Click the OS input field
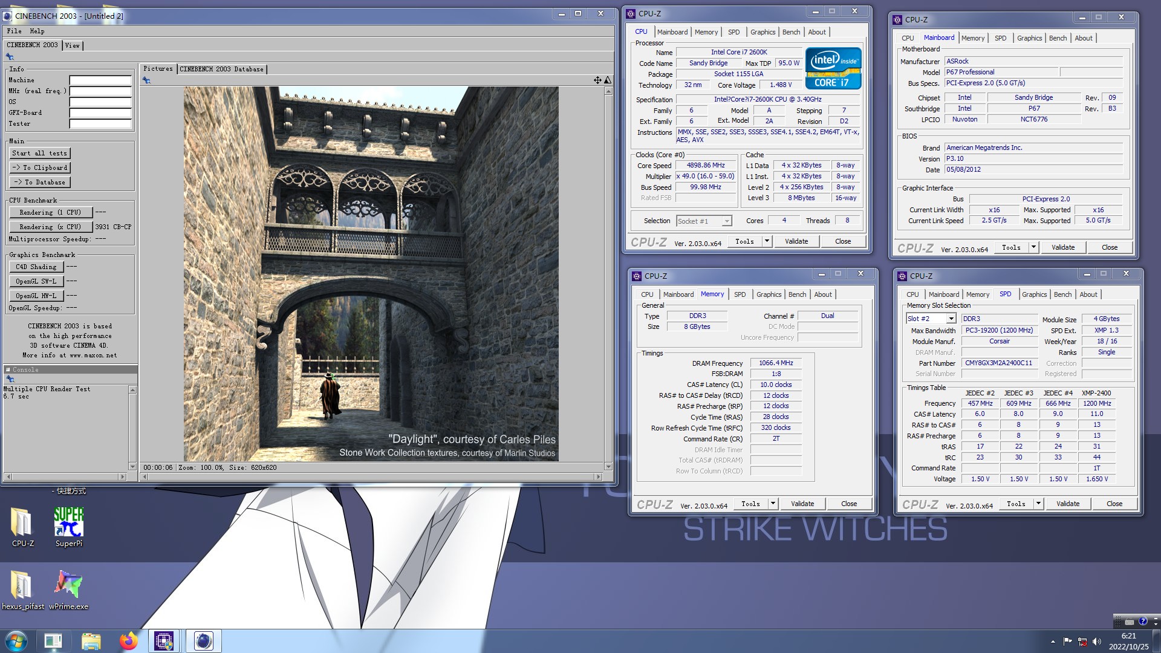 (x=100, y=102)
